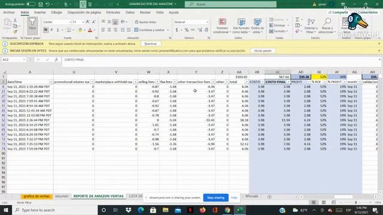Switch to grafica de ventas sheet tab
The image size is (383, 215).
point(37,196)
